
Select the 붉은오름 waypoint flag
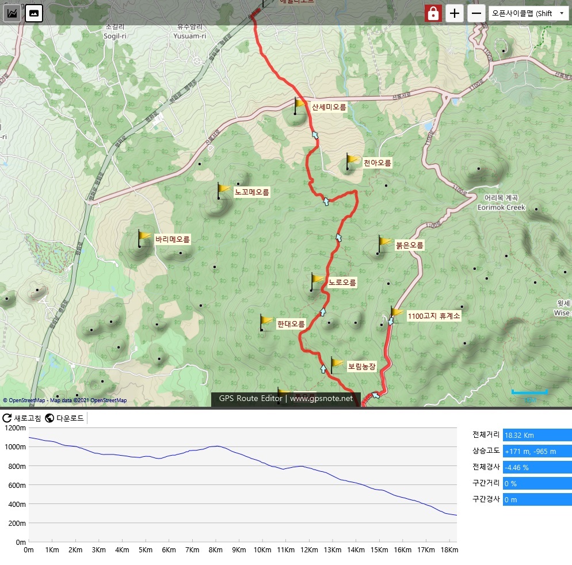tap(383, 244)
